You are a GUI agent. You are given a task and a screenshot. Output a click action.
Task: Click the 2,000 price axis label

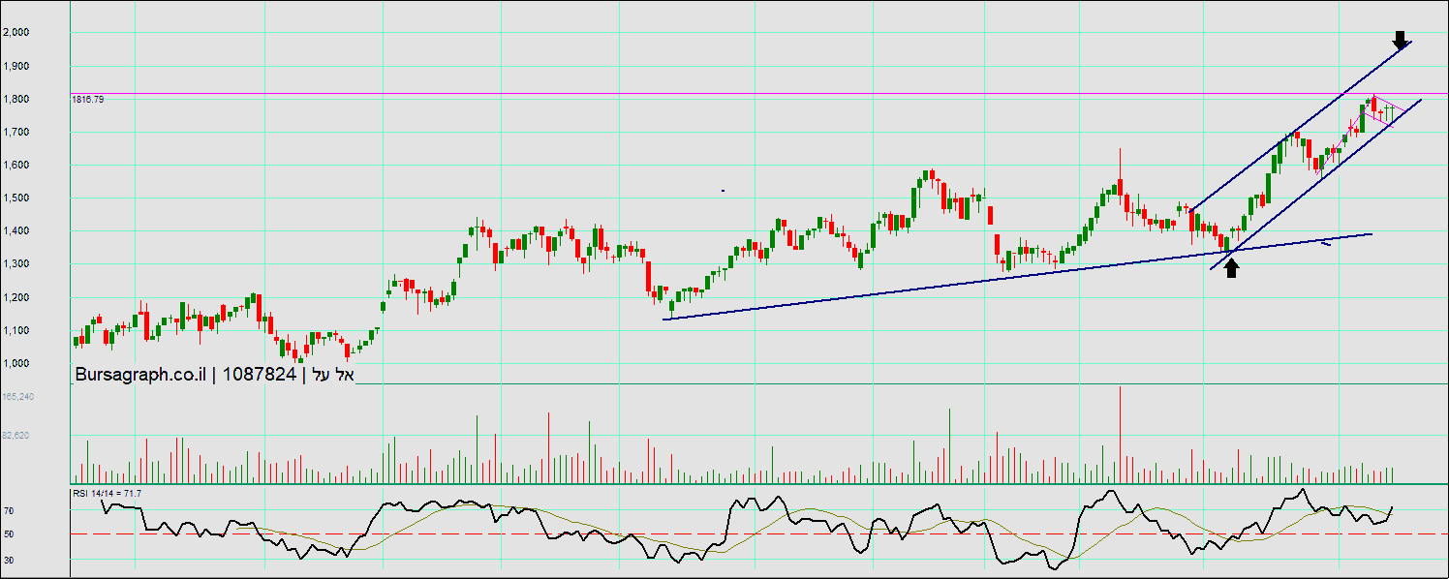pos(16,33)
